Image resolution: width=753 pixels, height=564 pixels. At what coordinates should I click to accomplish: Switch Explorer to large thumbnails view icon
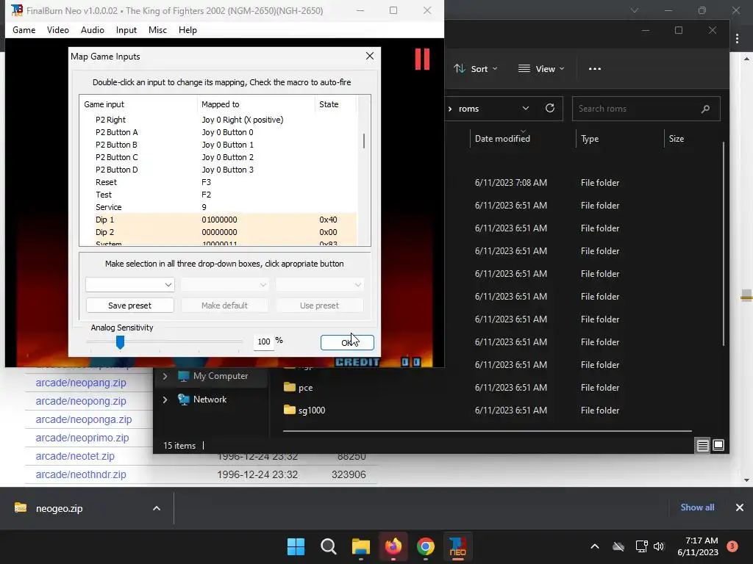(718, 445)
